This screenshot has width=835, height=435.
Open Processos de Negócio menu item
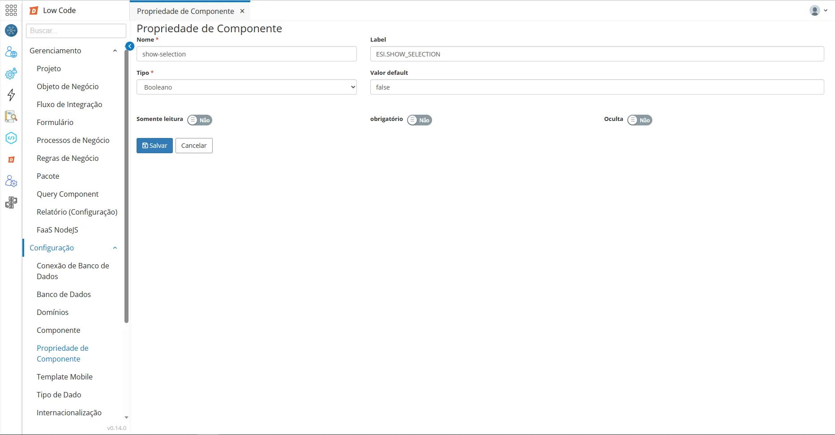click(73, 140)
